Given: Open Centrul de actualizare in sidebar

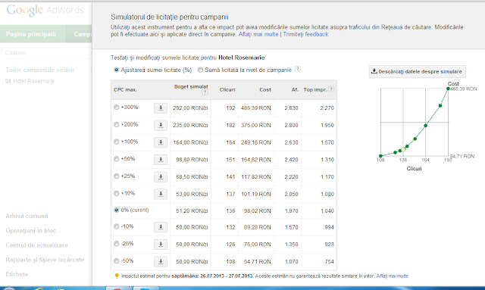Looking at the screenshot, I should (x=36, y=245).
